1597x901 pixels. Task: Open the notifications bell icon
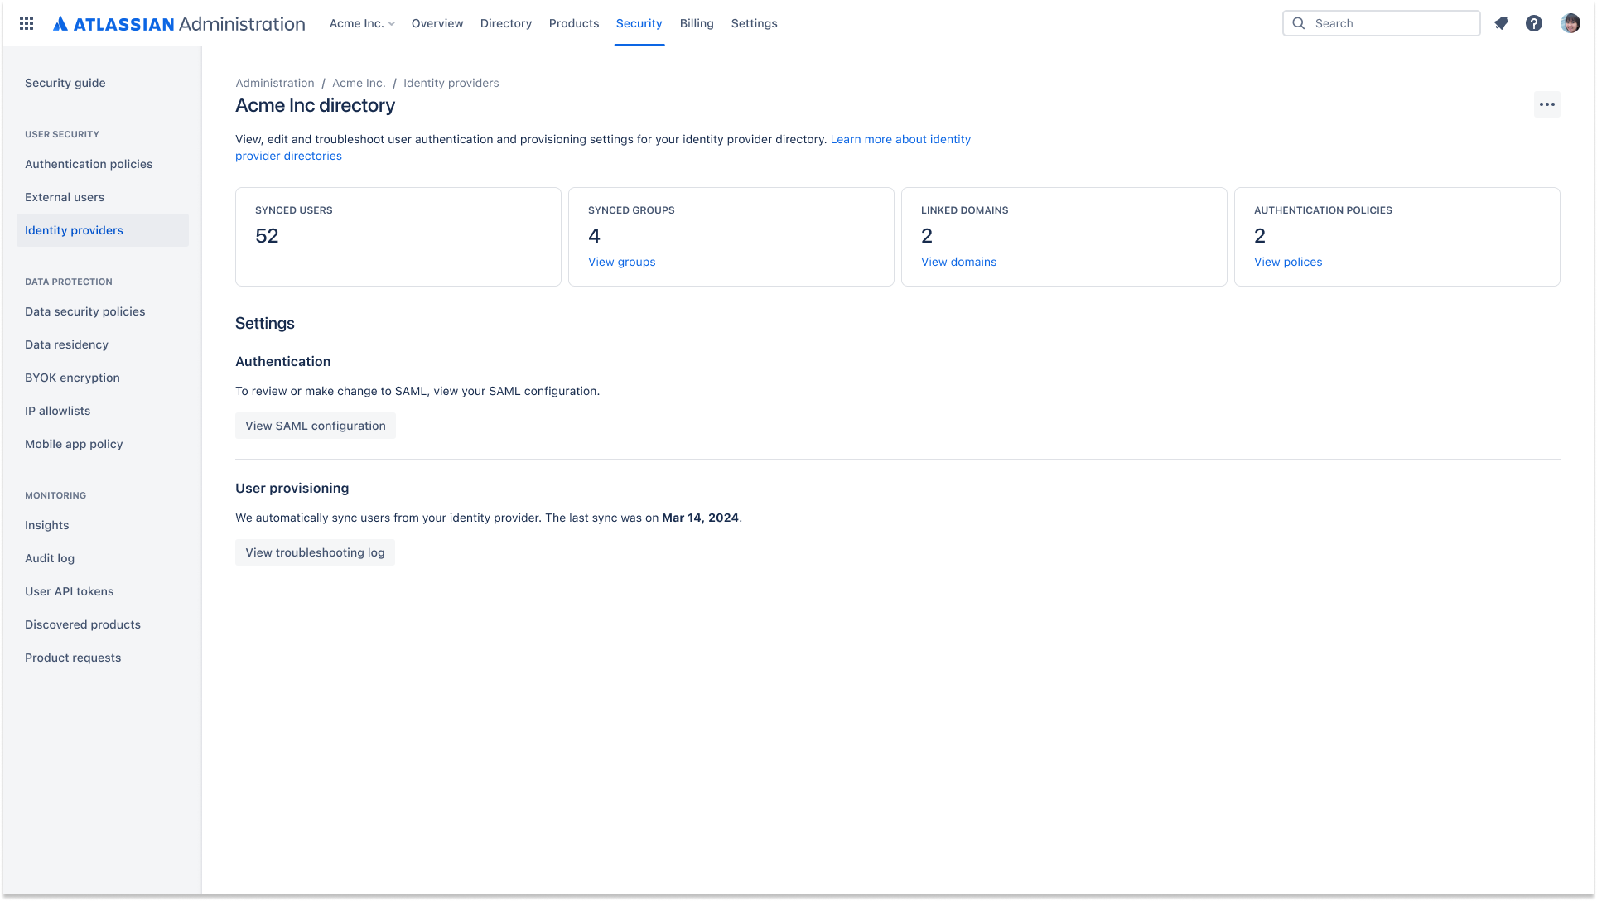[1500, 23]
